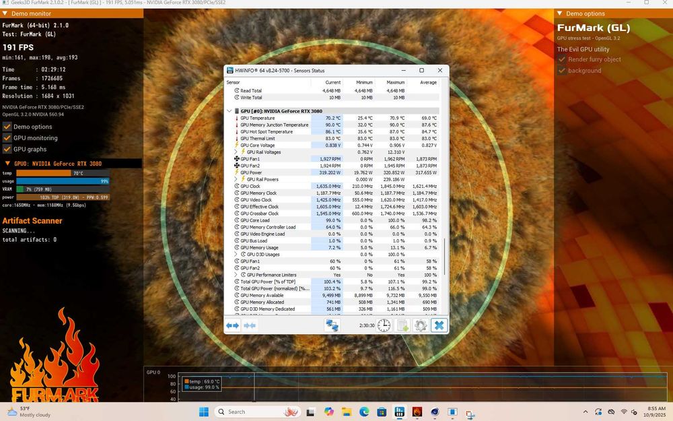Select the GPU Core Voltage row

[332, 145]
